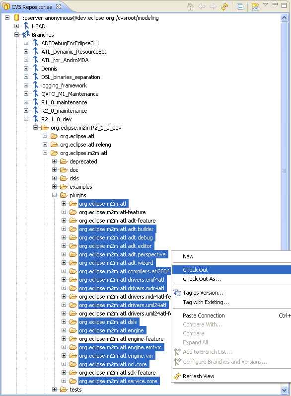Screen dimensions: 291x396
Task: Collapse the org.eclipse.m2m.atl parent folder
Action: point(45,153)
